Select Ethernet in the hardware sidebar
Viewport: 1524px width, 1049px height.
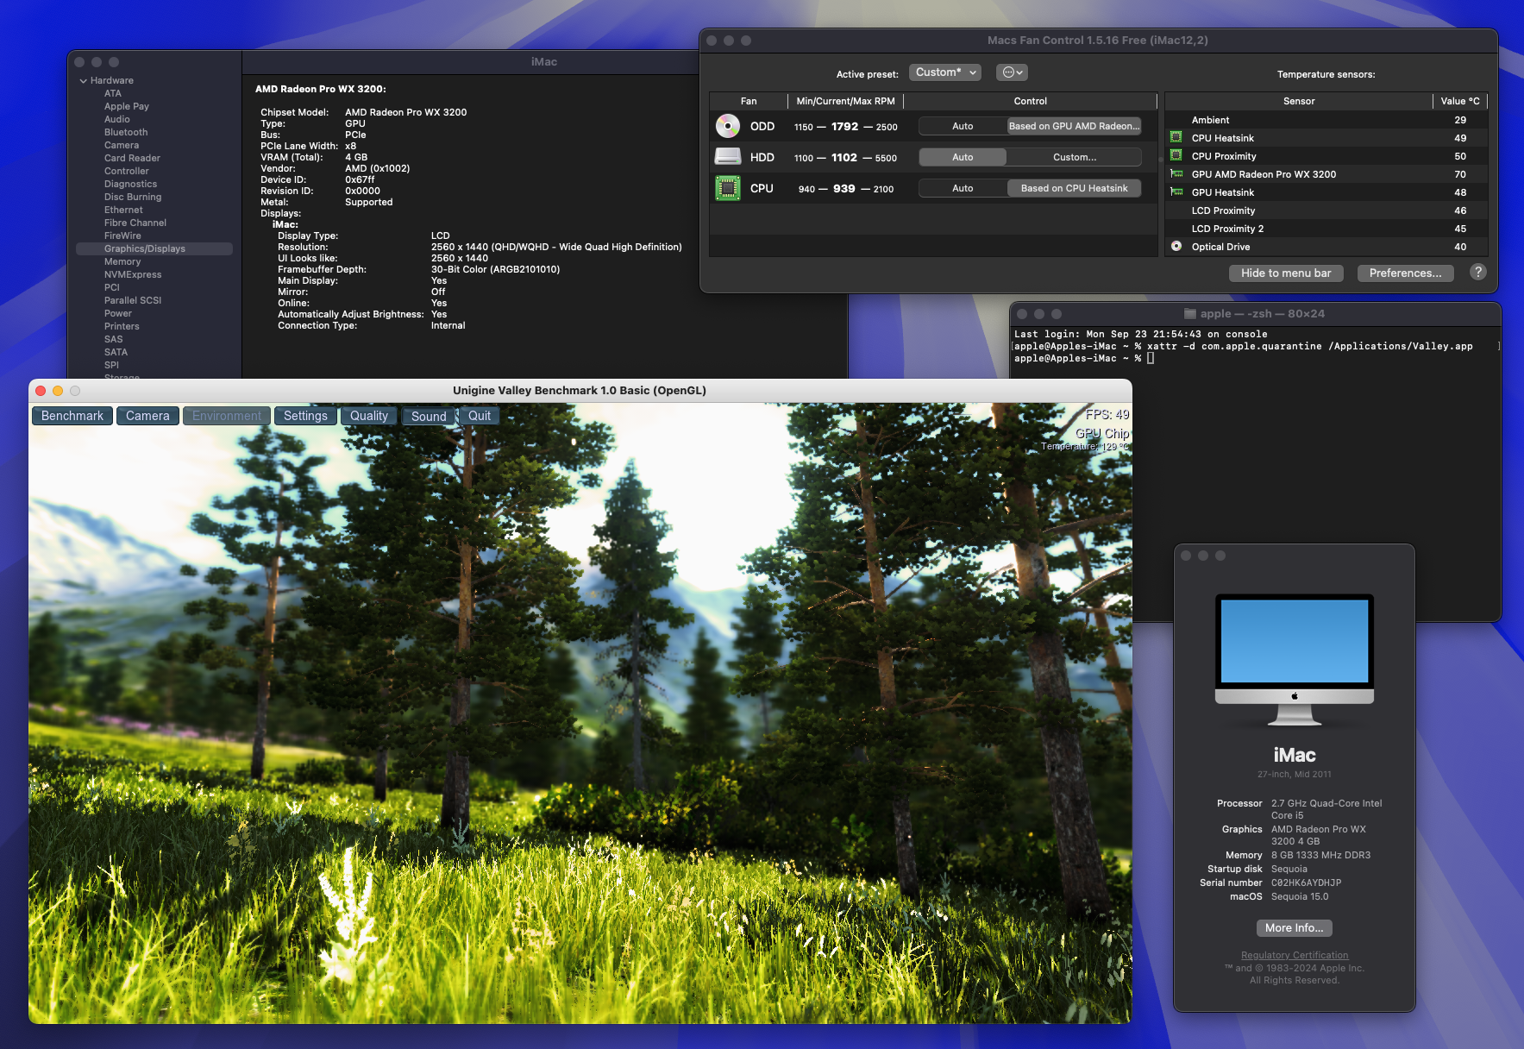point(123,210)
